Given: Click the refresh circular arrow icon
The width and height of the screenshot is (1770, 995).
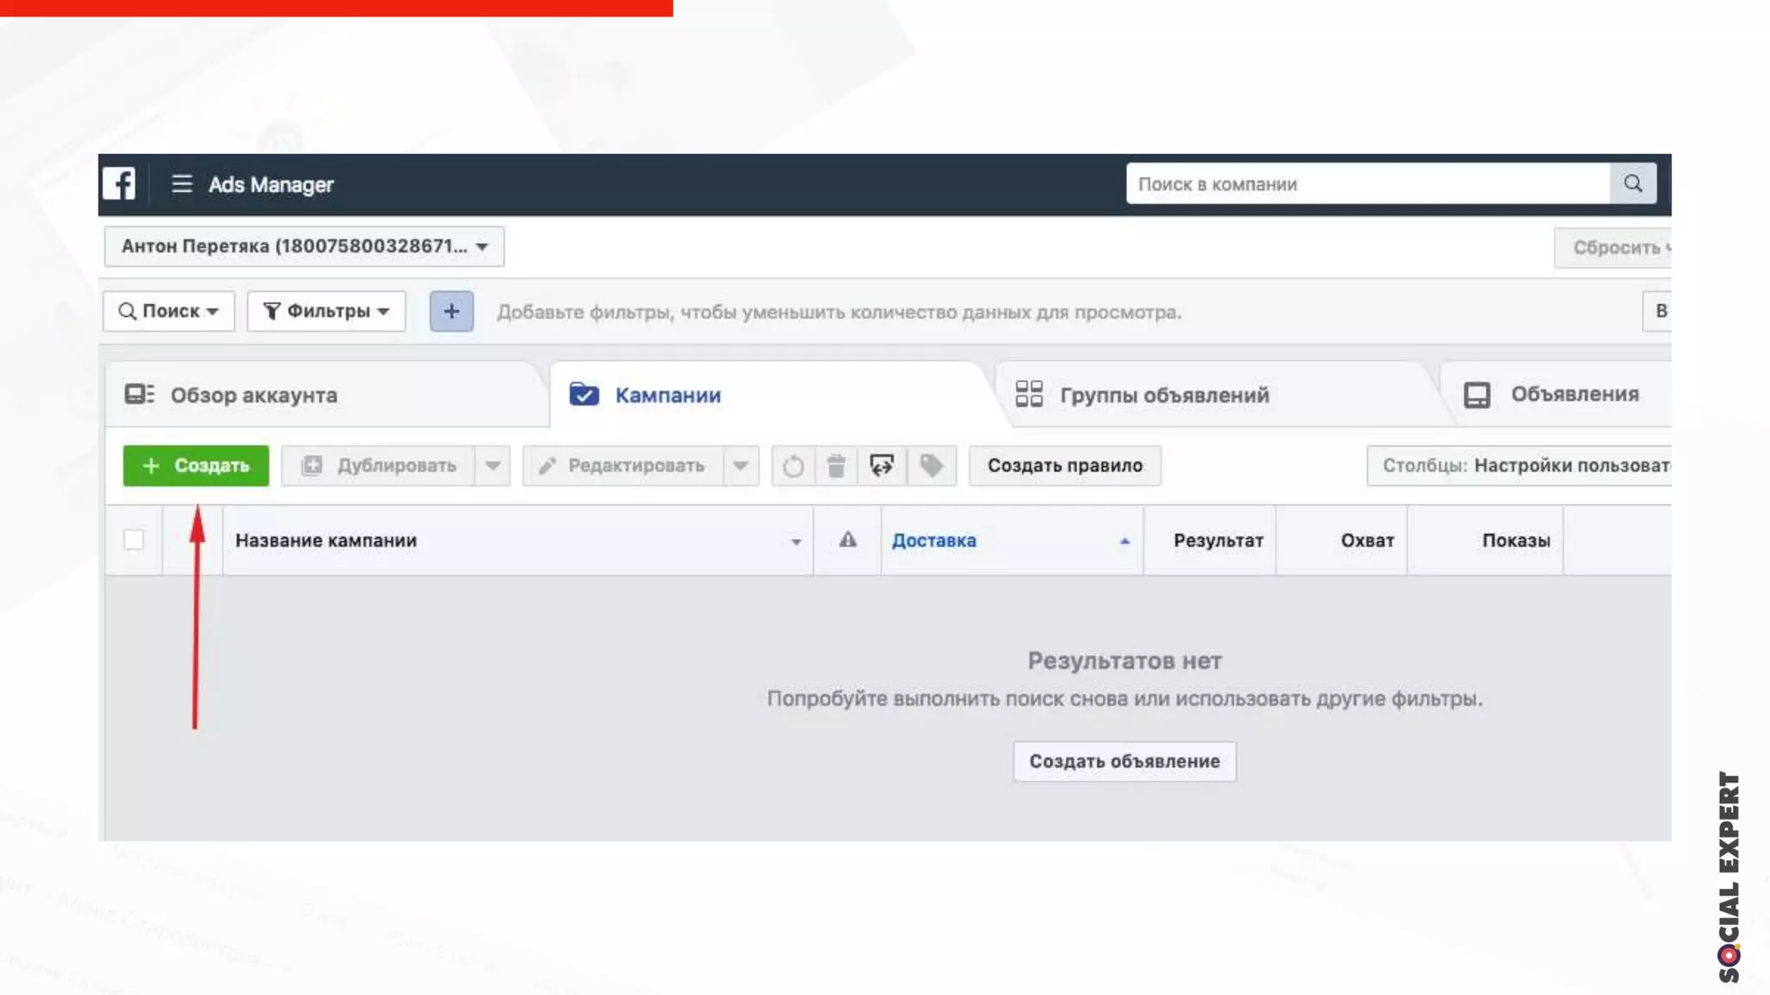Looking at the screenshot, I should tap(793, 466).
